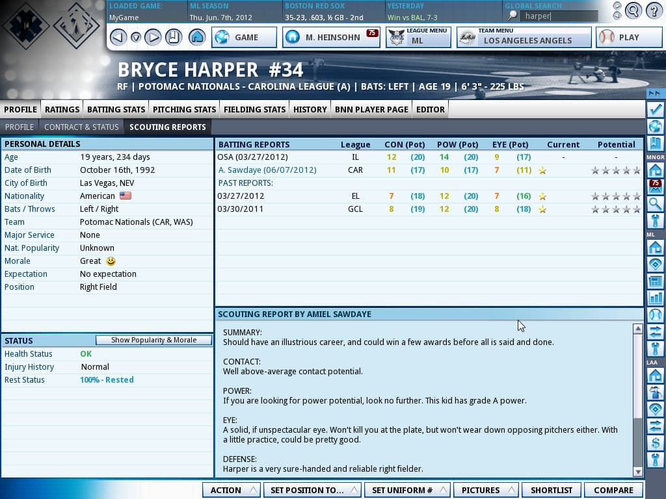
Task: Click inside the Global Search field
Action: 559,16
